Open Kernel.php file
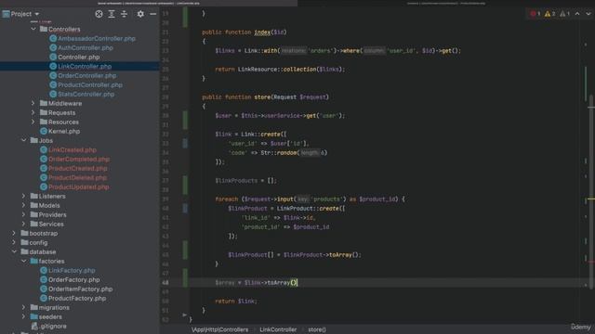 (64, 131)
